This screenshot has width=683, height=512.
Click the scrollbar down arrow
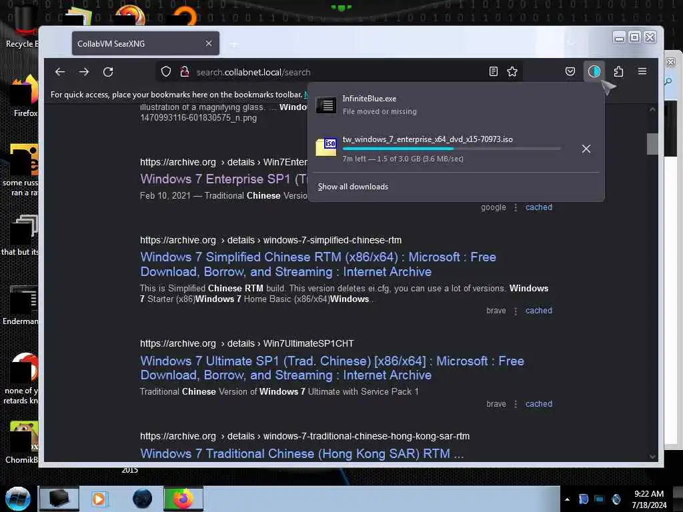(652, 456)
